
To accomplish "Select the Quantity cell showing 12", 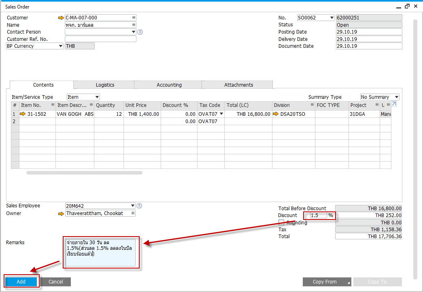I will [109, 114].
